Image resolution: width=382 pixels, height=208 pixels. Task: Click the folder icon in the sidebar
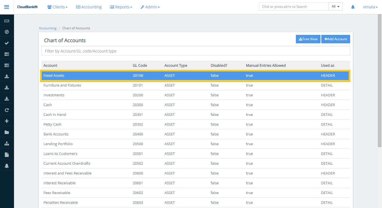point(7,132)
